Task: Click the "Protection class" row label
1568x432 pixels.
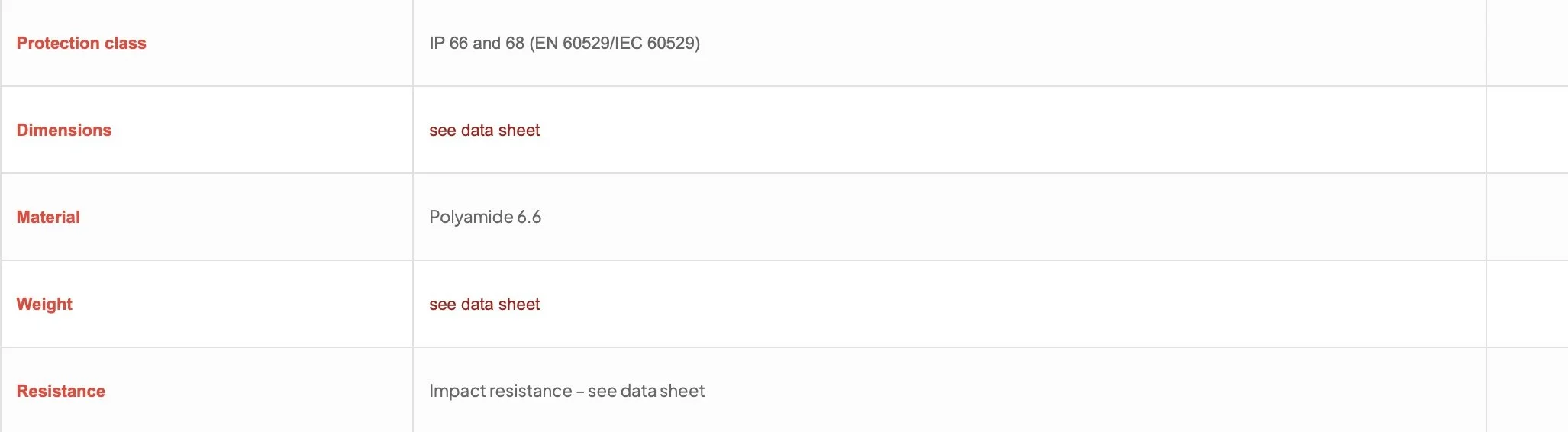Action: pos(81,44)
